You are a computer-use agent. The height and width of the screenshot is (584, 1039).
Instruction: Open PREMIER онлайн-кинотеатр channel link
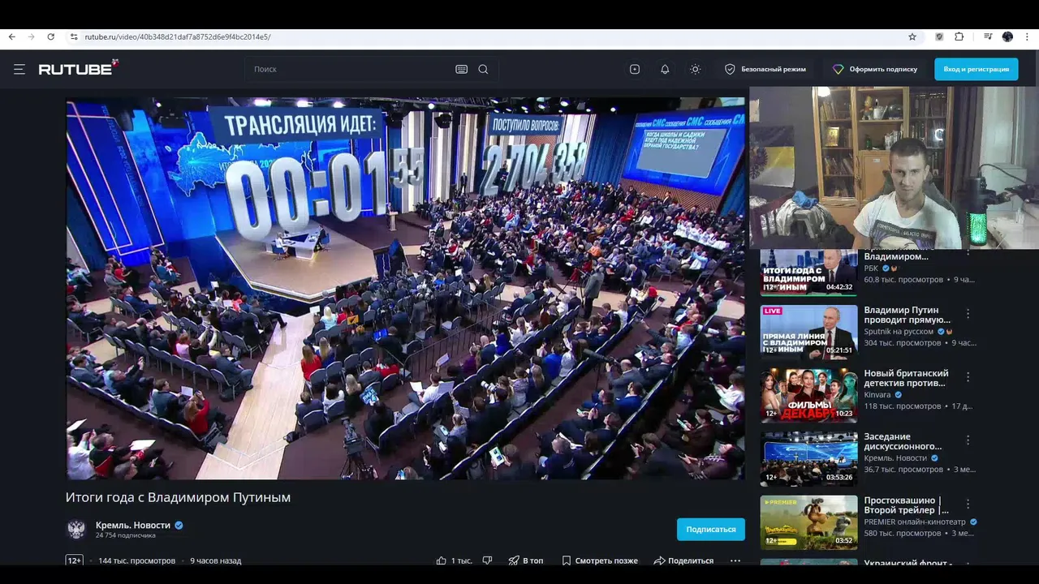(x=915, y=522)
